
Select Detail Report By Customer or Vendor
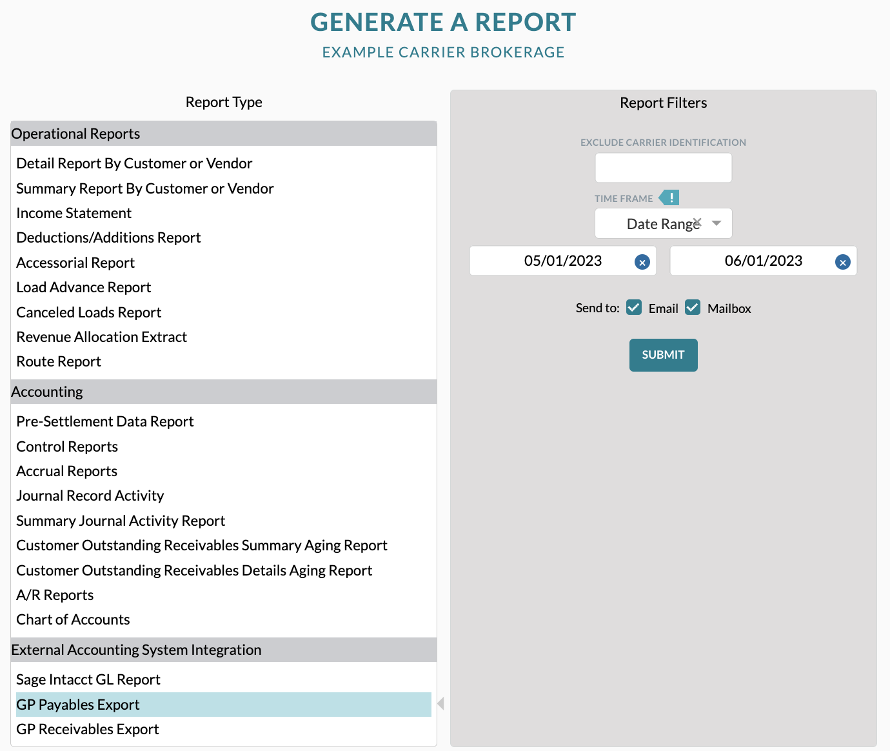point(224,163)
